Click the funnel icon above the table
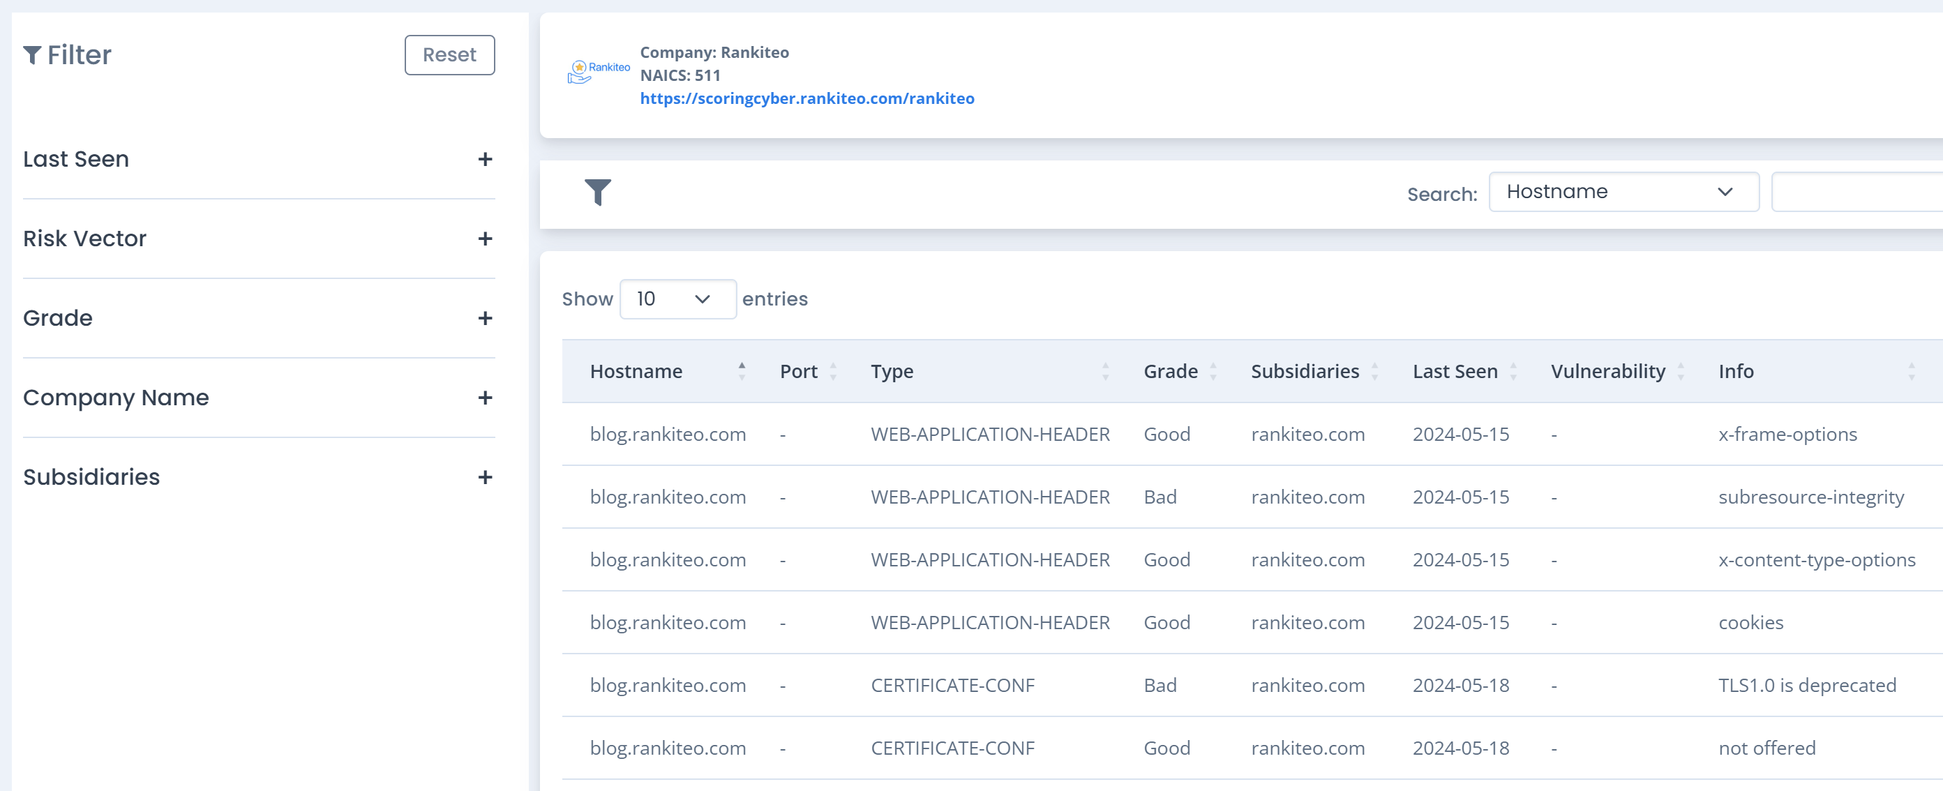The image size is (1943, 791). (x=597, y=193)
